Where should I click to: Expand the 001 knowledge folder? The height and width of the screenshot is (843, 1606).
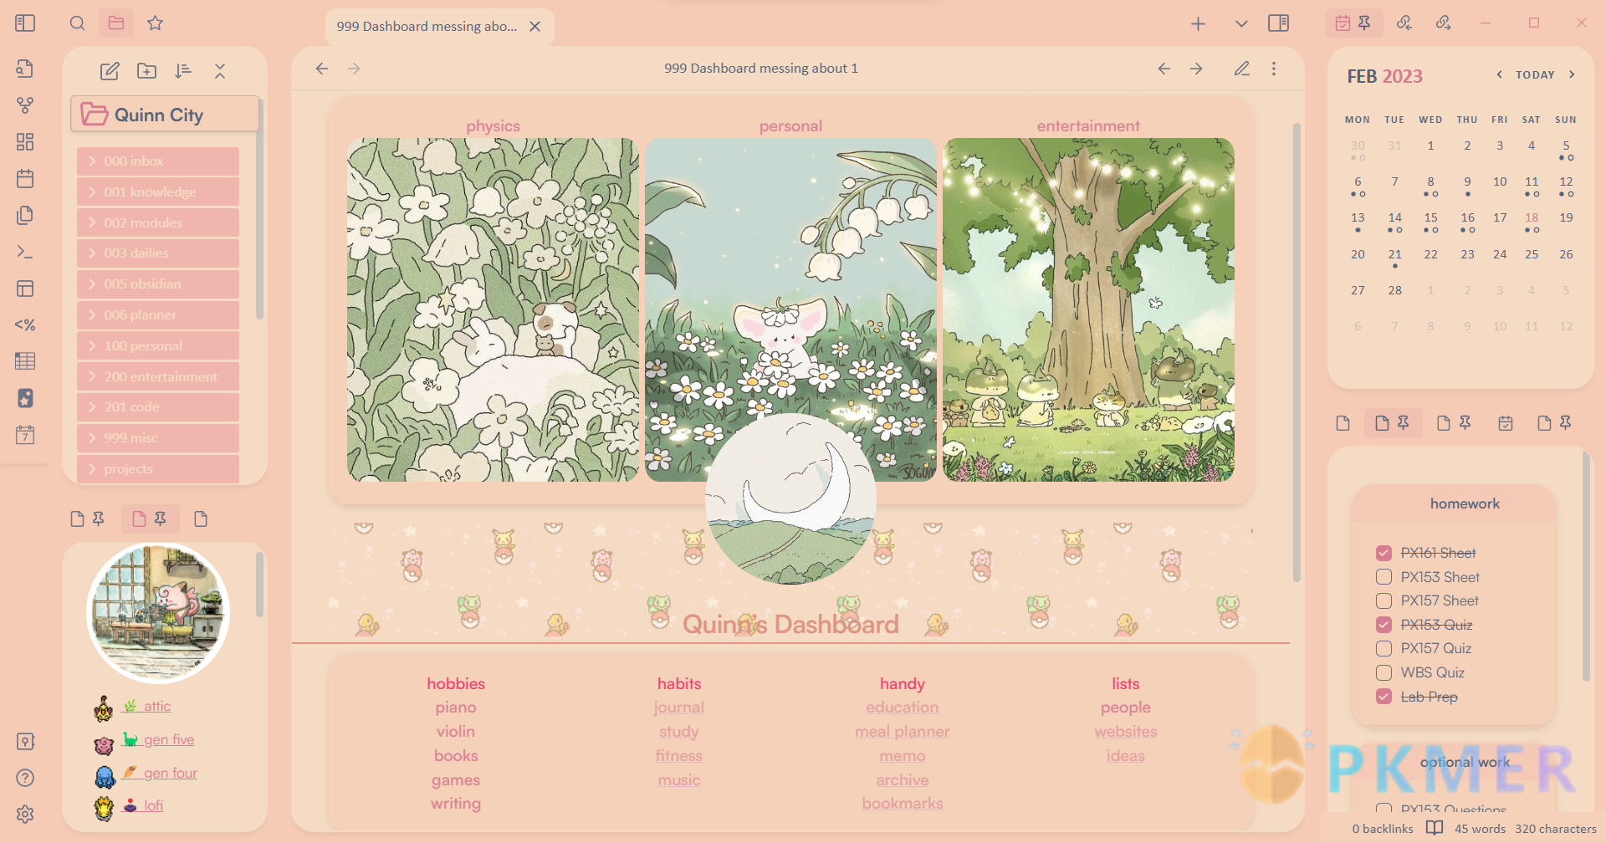[158, 192]
